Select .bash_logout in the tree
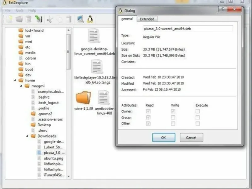Viewport: 252px width, 189px height. coord(48,103)
